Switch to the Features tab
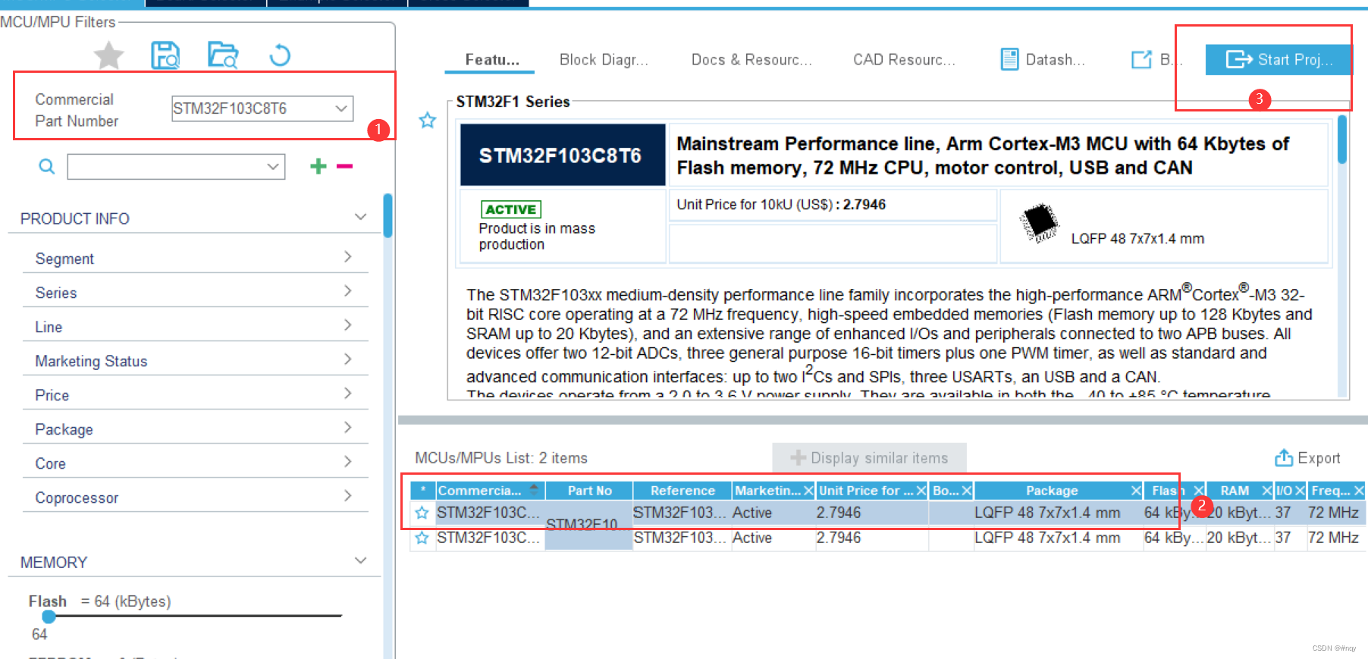 click(x=492, y=60)
